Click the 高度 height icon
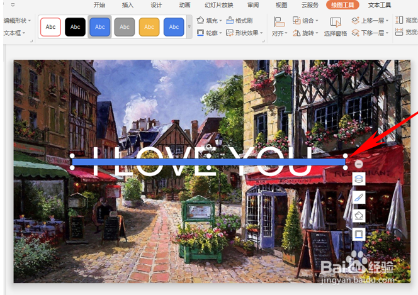418x295 pixels. (x=399, y=20)
